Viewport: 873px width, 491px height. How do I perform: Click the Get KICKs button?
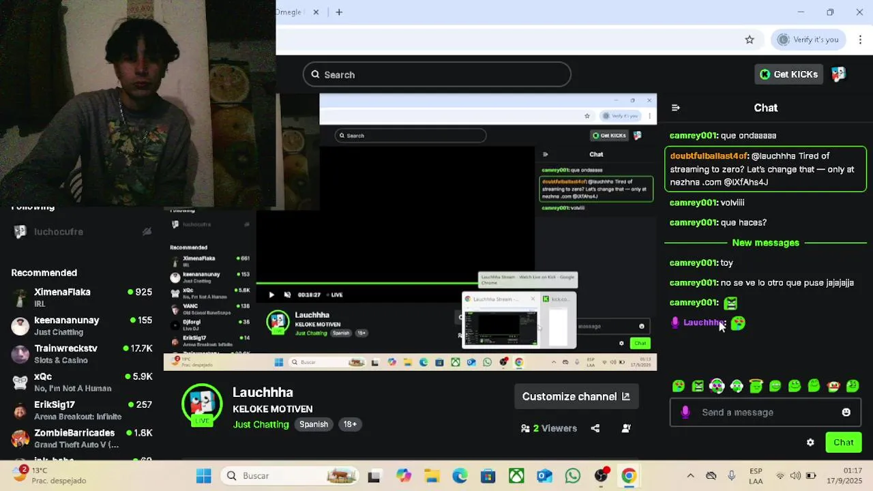click(789, 74)
